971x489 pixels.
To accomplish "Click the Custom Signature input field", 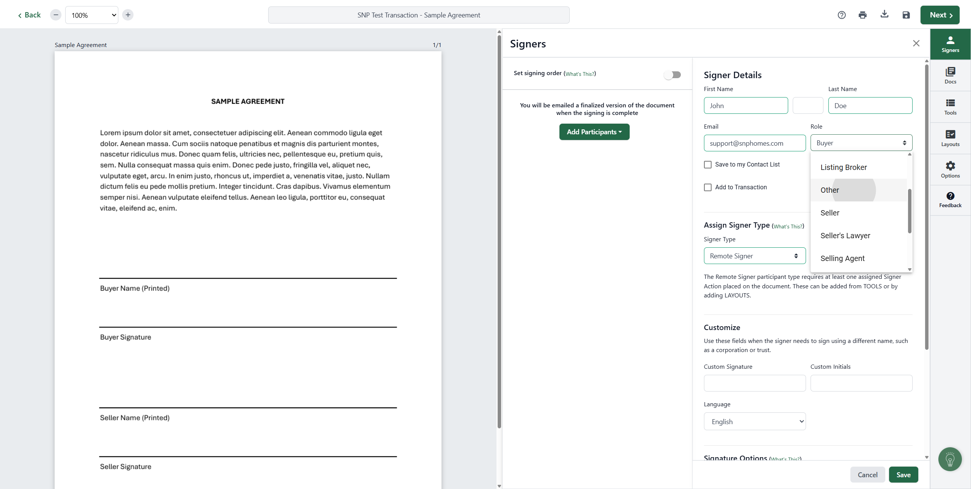I will (x=754, y=383).
